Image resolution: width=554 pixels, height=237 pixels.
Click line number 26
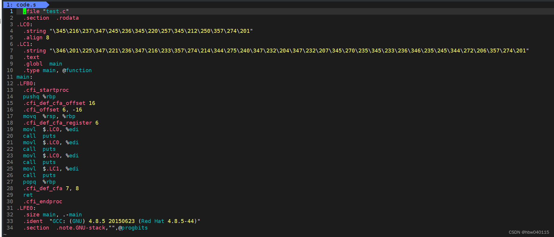(10, 175)
